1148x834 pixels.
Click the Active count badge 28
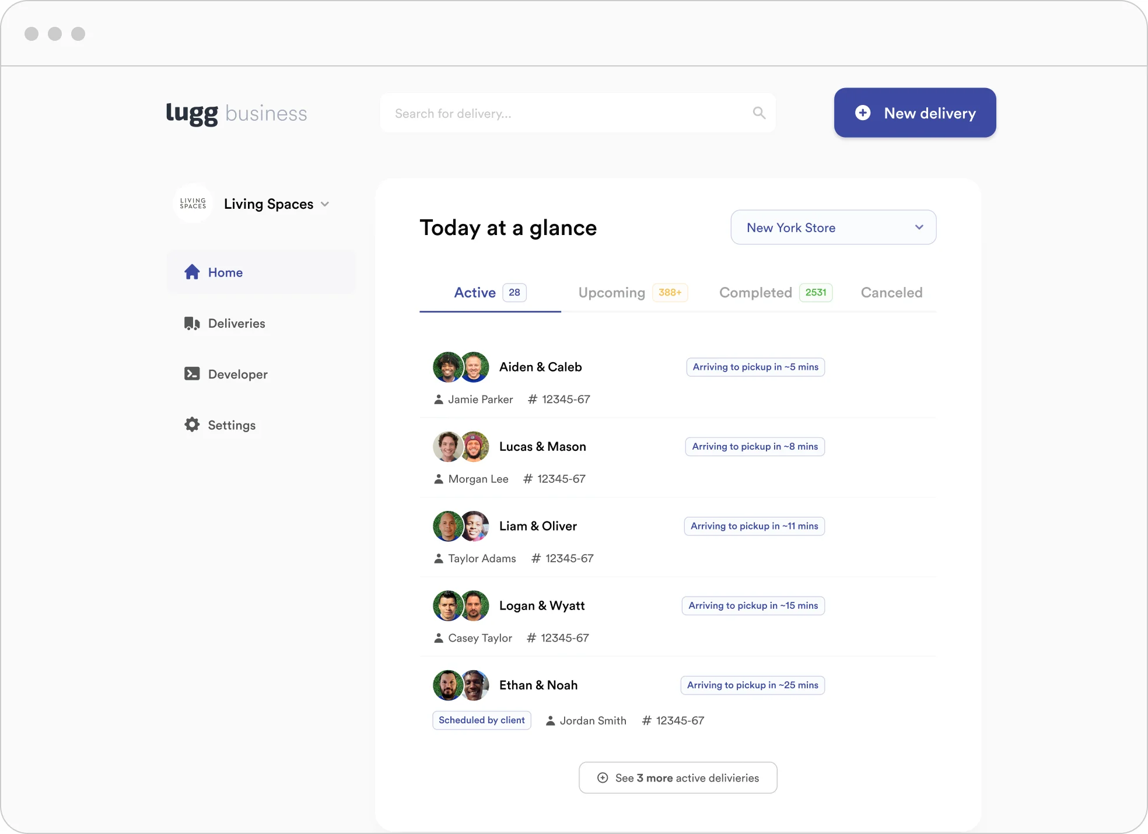point(514,293)
